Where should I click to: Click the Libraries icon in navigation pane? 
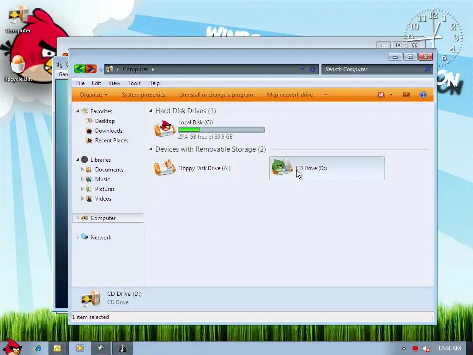pyautogui.click(x=85, y=159)
